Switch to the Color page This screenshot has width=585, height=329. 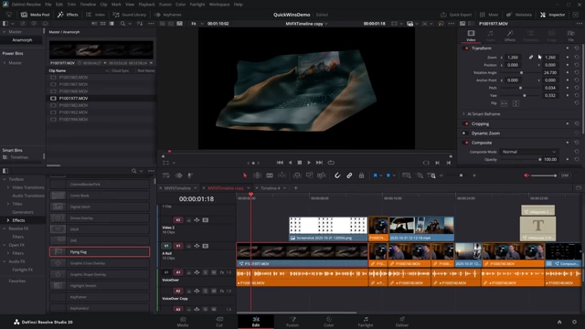[x=329, y=322]
